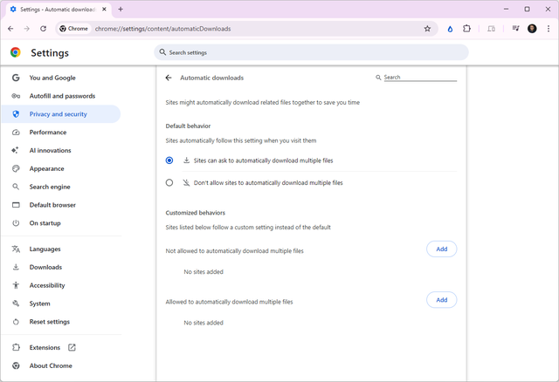Screen dimensions: 559x382
Task: Open Chrome's three-dot menu
Action: [x=548, y=28]
